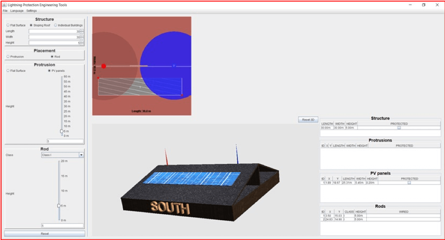Click the Rod height value box below the slider
This screenshot has width=445, height=240.
(x=62, y=226)
